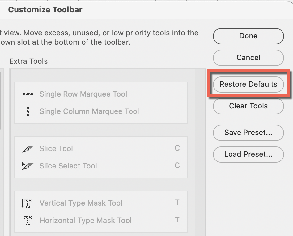Select the Vertical Type Mask Tool icon

pos(28,203)
